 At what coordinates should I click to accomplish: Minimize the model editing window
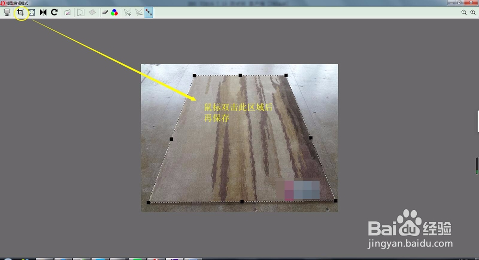pos(452,3)
